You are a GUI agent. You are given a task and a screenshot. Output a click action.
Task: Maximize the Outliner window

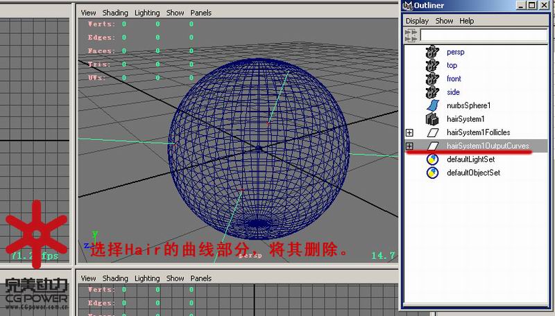[531, 6]
